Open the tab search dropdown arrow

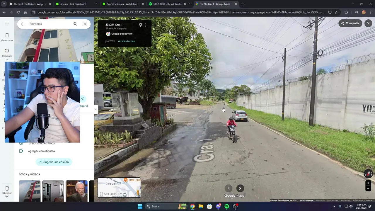[4, 4]
